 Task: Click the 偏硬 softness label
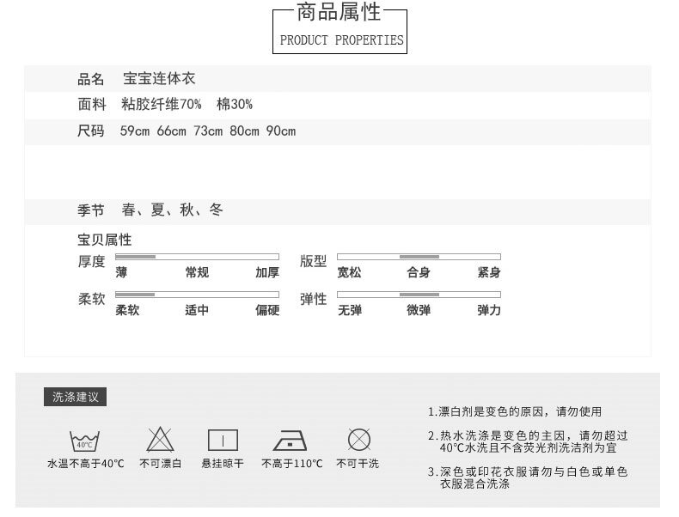pos(267,310)
